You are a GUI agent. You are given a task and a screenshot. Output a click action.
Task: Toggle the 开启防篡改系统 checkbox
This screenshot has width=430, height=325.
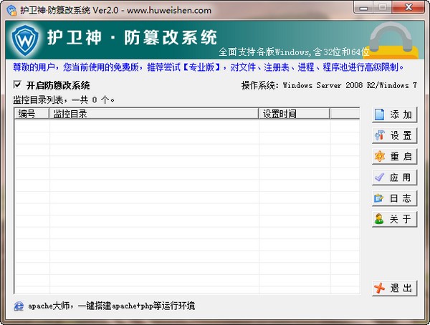coord(18,85)
